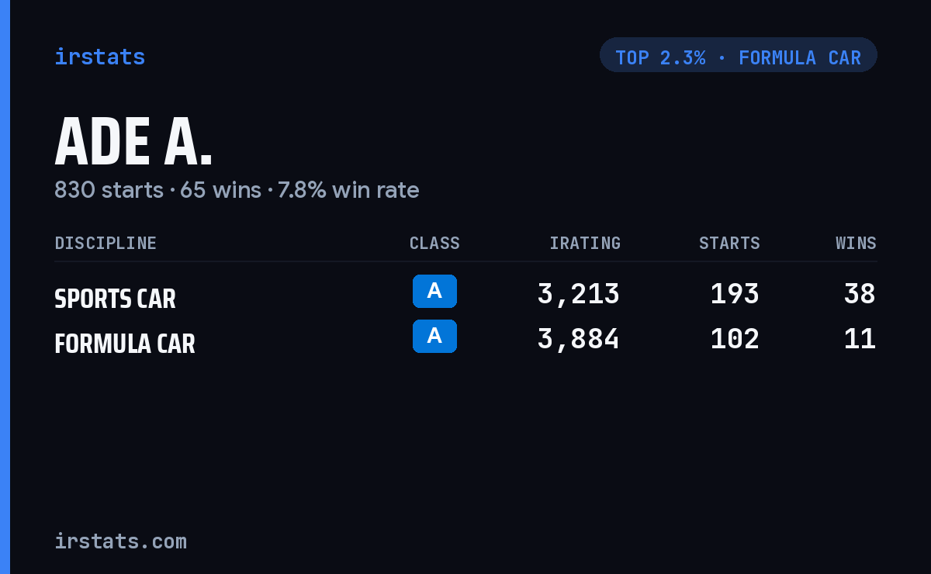Viewport: 931px width, 574px height.
Task: Click the Formula Car wins value 11
Action: click(860, 339)
